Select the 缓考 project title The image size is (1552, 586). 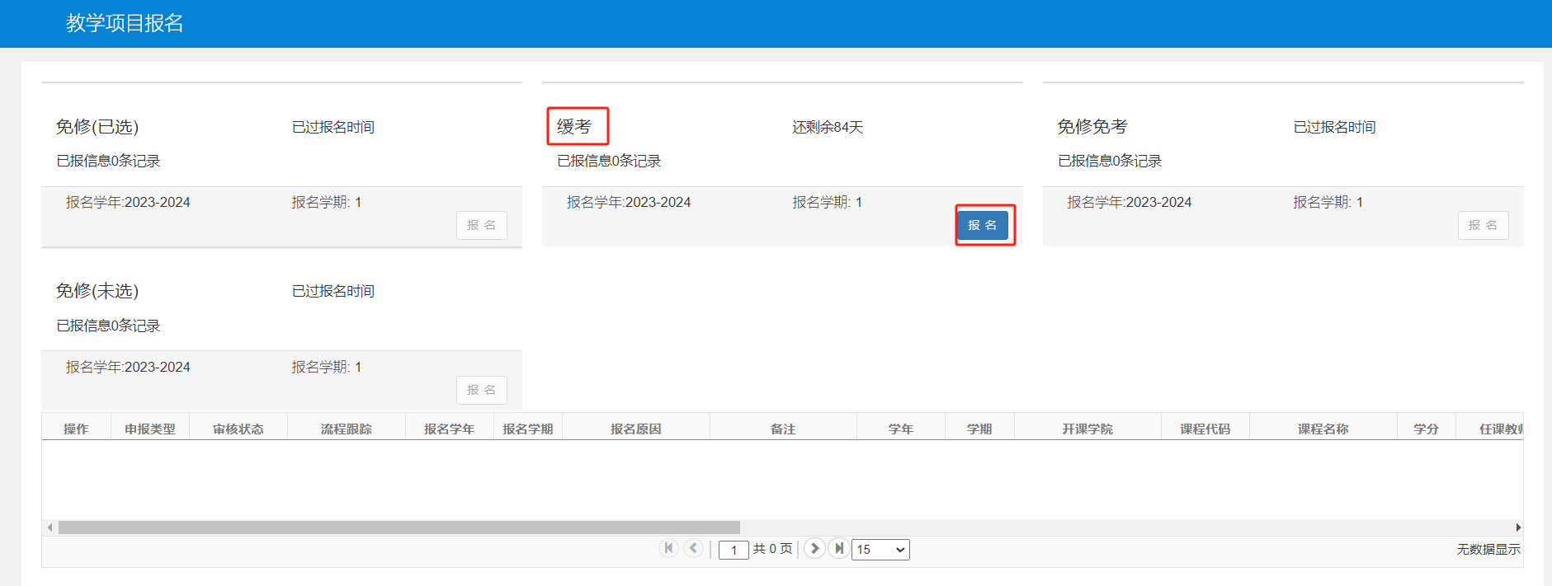click(x=574, y=126)
